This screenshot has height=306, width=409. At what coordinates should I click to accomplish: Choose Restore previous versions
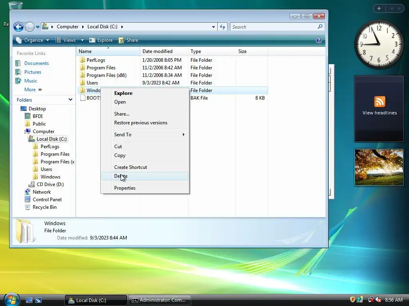145,123
